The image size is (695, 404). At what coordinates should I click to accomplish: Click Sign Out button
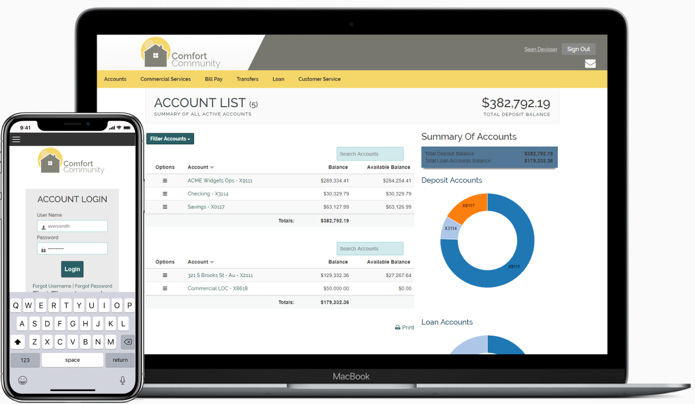tap(579, 49)
